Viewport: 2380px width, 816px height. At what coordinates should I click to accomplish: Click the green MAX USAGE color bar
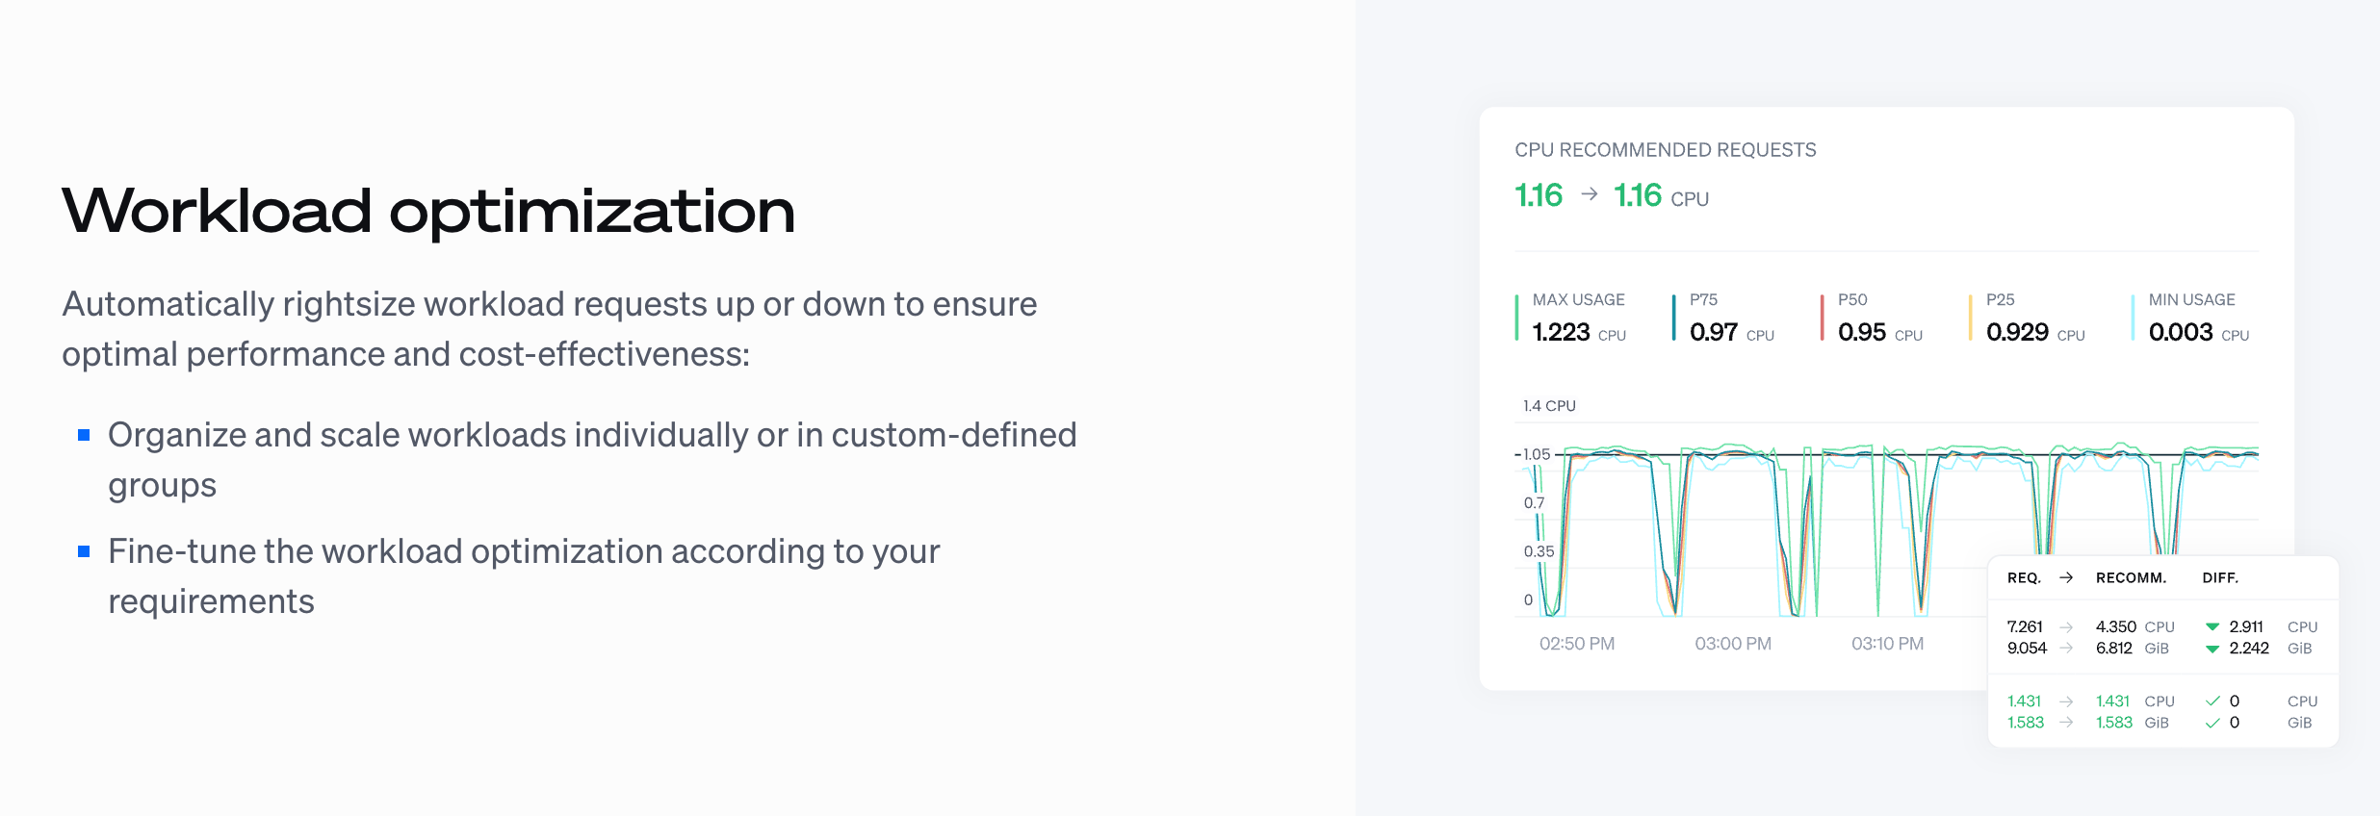pos(1517,318)
